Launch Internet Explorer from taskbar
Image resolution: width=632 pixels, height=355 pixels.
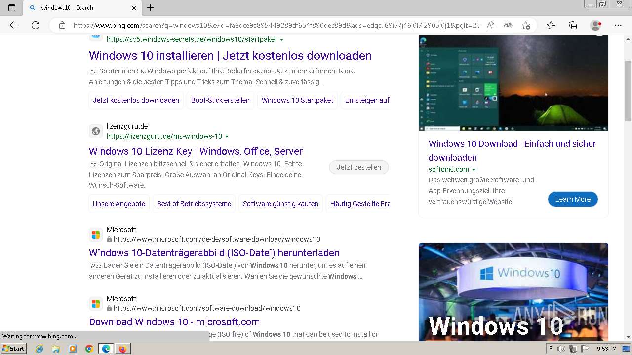pos(39,349)
